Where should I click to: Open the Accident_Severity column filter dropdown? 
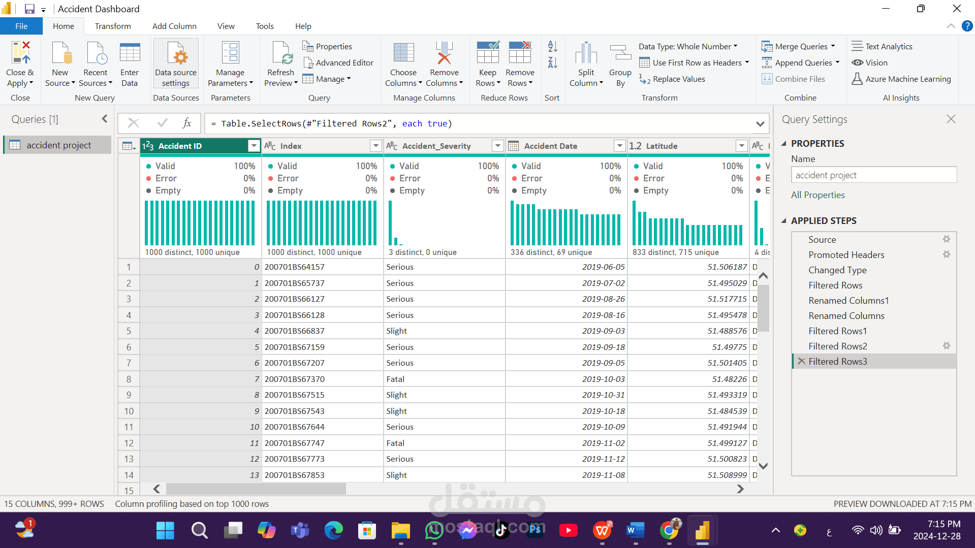[x=497, y=146]
